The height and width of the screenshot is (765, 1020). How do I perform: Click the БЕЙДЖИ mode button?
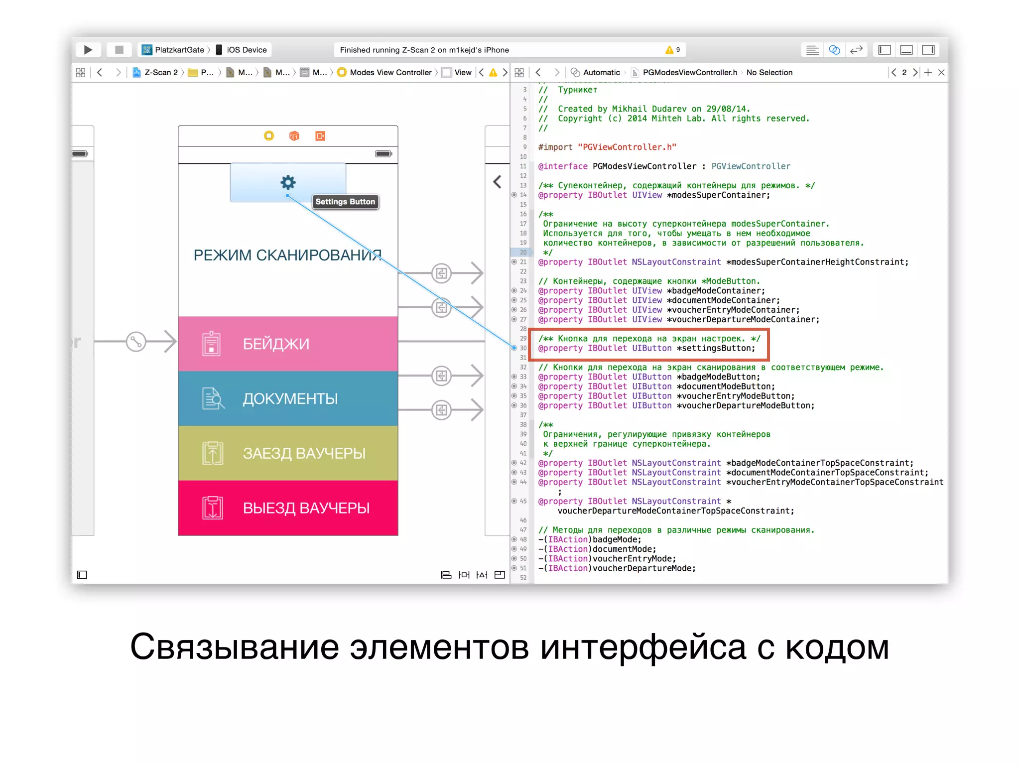[288, 344]
